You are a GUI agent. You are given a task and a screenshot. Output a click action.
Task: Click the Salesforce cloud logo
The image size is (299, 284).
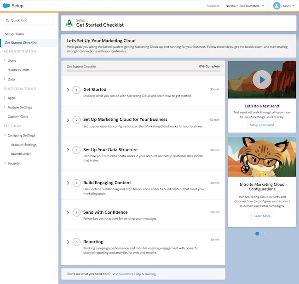6,6
